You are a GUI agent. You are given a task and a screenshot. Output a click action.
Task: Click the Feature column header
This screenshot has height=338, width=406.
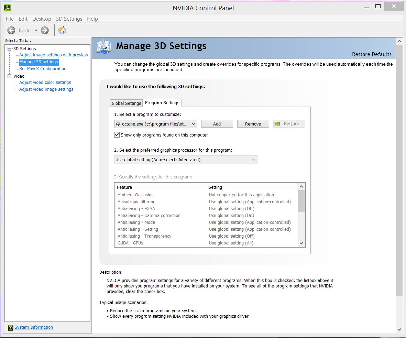160,187
